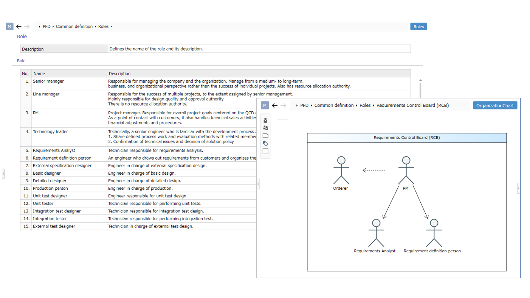The height and width of the screenshot is (298, 530).
Task: Click PFD breadcrumb in RCB window
Action: coord(304,106)
